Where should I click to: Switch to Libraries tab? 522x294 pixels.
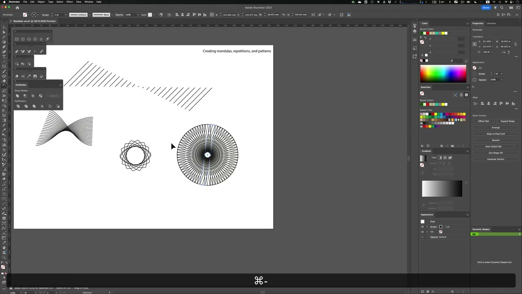(x=491, y=23)
